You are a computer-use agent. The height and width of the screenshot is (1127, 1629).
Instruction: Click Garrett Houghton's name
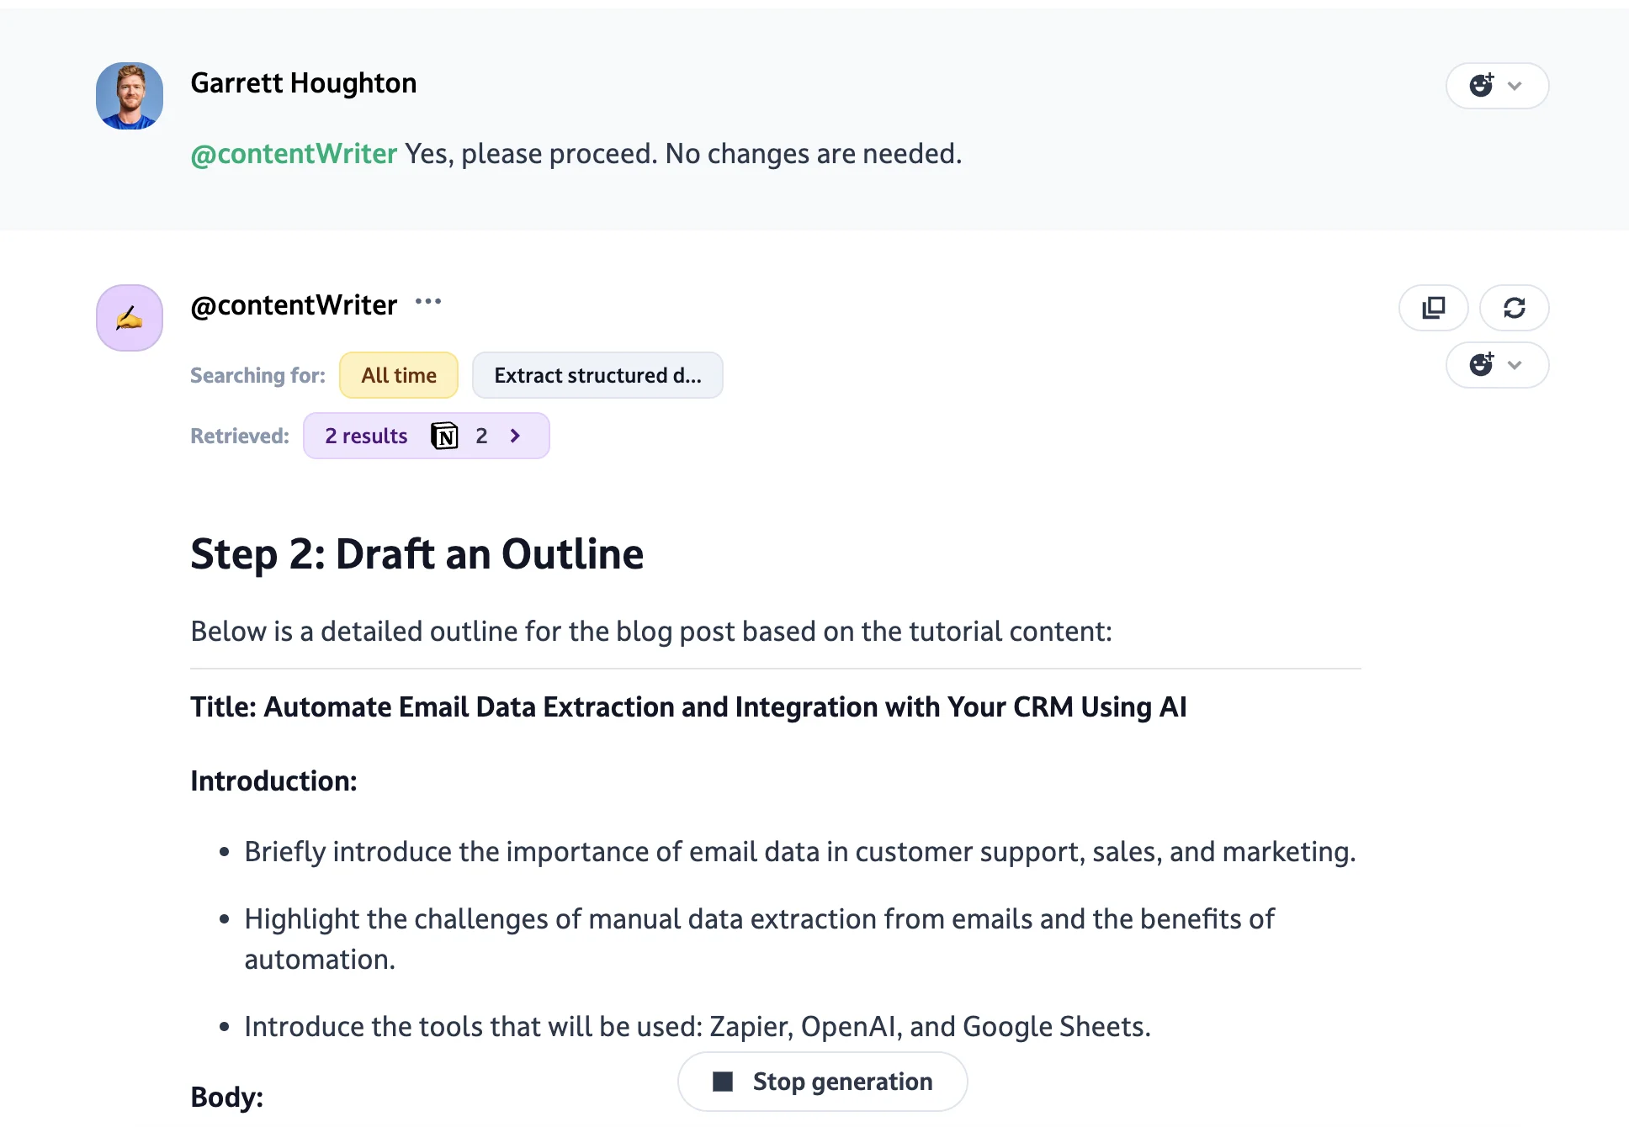pos(304,83)
